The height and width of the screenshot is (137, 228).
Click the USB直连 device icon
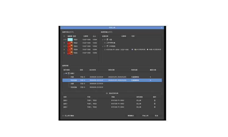coord(108,46)
